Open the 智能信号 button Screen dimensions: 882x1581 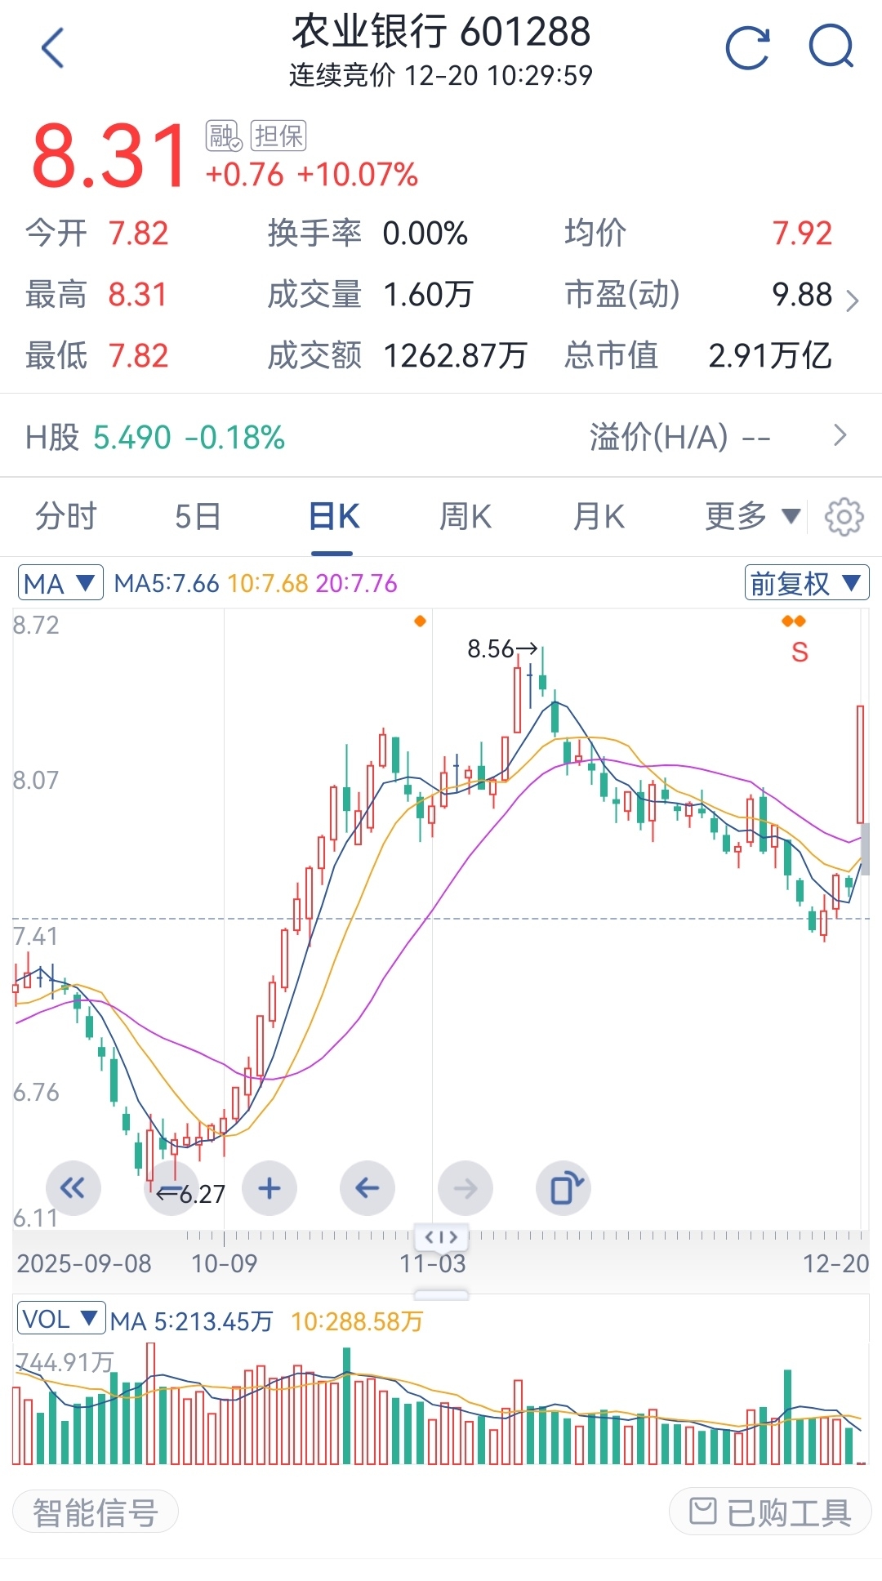click(96, 1512)
